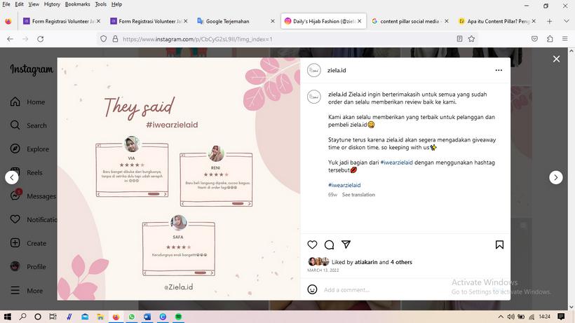Open the post options three-dot menu
The image size is (575, 323).
click(499, 70)
